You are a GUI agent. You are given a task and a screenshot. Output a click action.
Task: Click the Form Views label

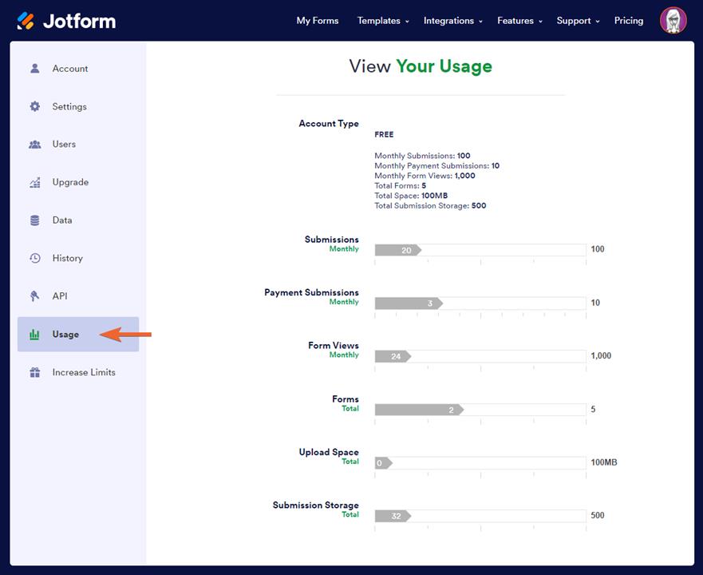pyautogui.click(x=333, y=345)
